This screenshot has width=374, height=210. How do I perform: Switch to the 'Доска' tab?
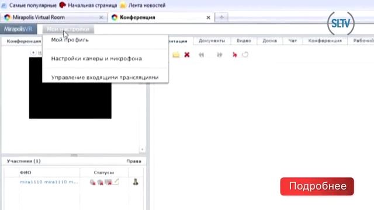click(269, 41)
